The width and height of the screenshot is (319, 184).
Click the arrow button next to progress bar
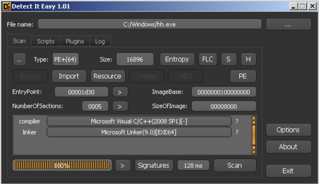(123, 165)
